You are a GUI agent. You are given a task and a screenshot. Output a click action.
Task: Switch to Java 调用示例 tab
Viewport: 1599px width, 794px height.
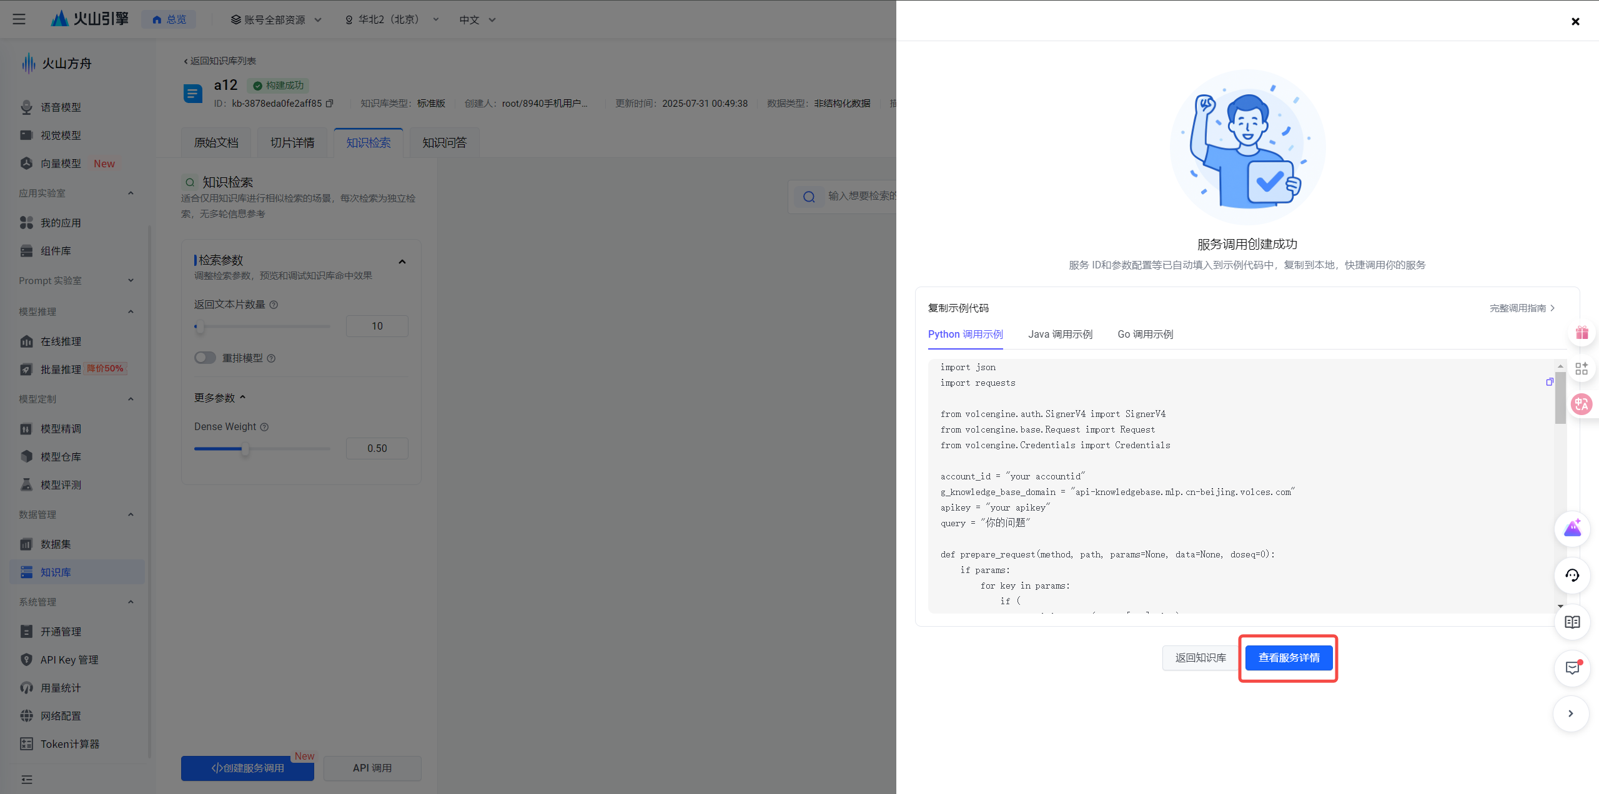1060,335
